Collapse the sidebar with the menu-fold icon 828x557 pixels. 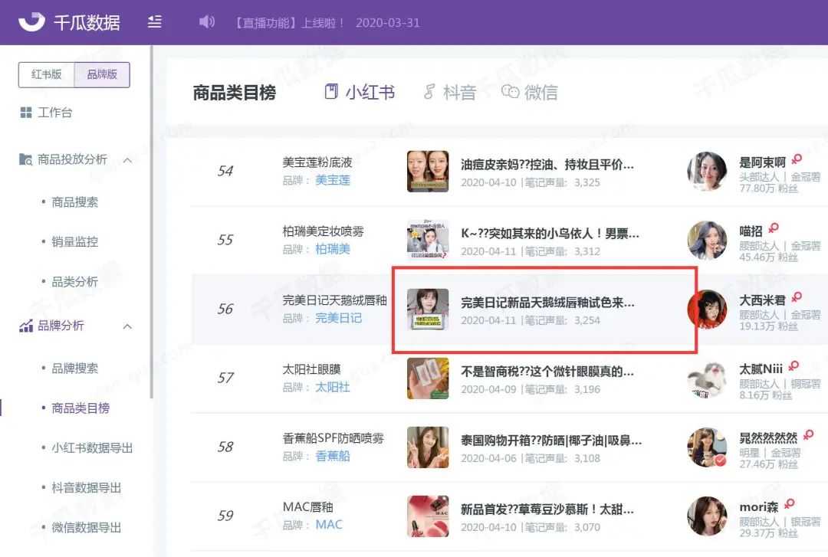click(x=155, y=21)
